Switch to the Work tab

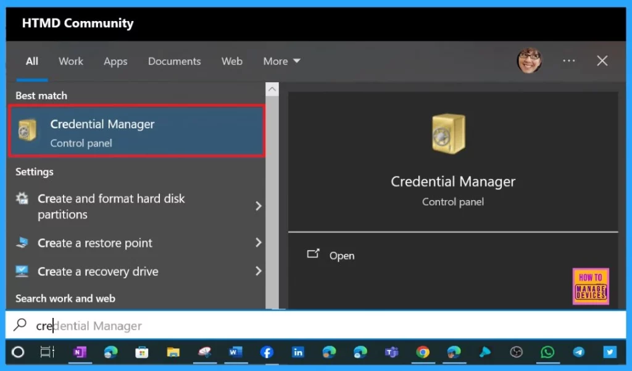[71, 61]
